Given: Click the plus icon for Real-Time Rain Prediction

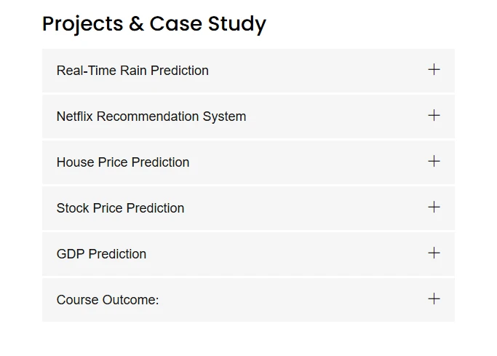Looking at the screenshot, I should tap(434, 69).
